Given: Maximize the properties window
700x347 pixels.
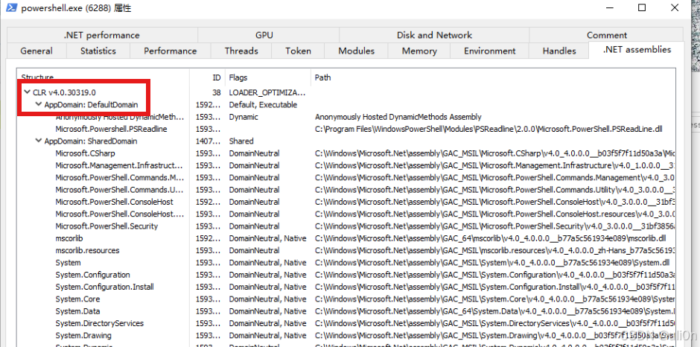Looking at the screenshot, I should 641,7.
